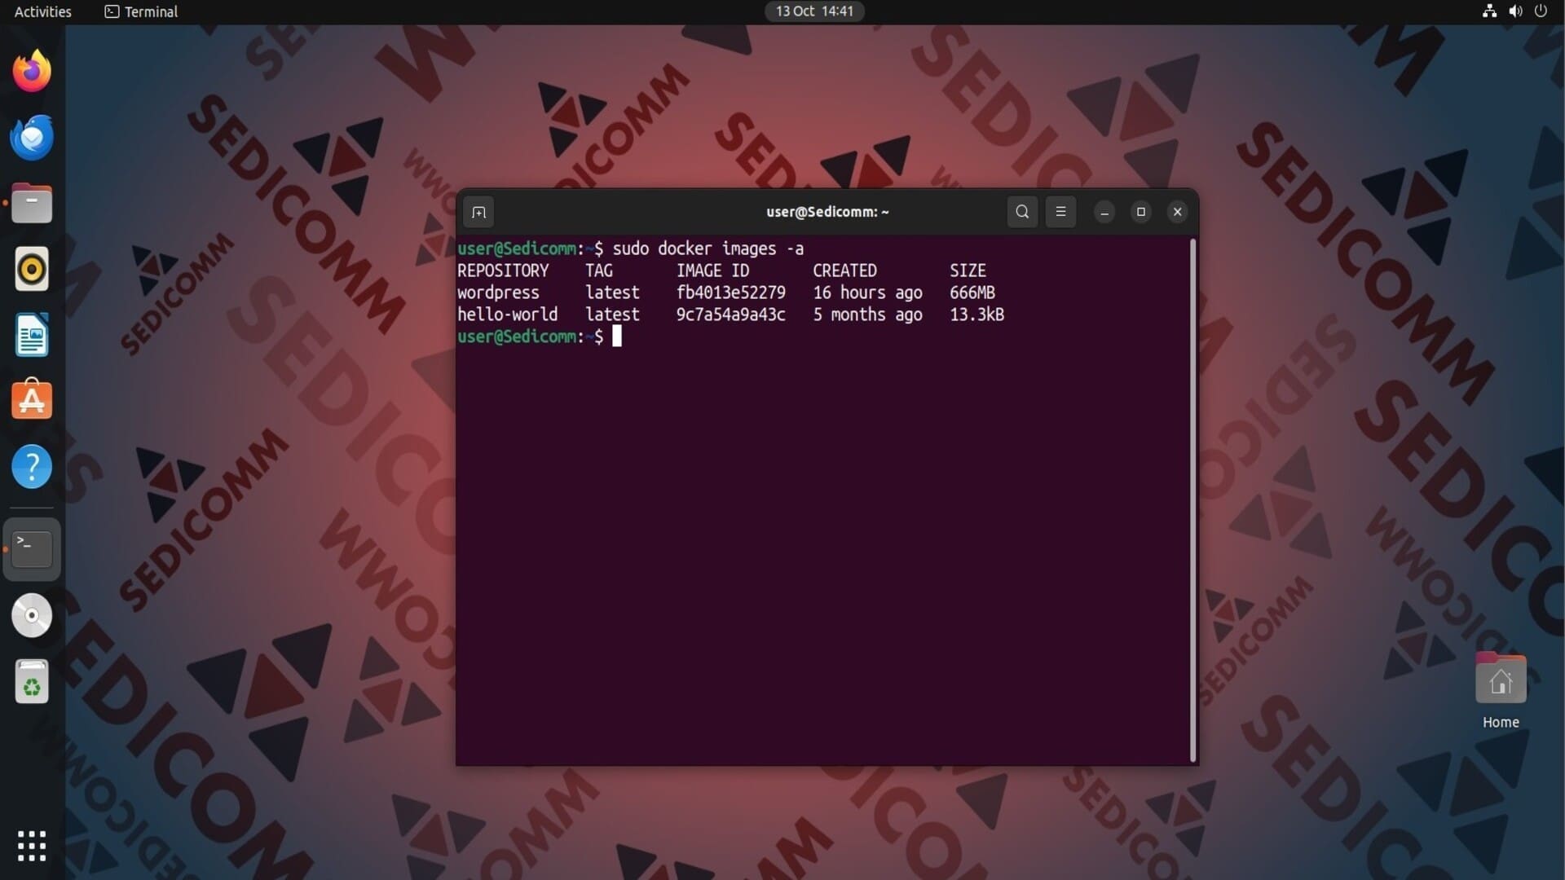Open terminal search
1565x880 pixels.
[x=1022, y=212]
